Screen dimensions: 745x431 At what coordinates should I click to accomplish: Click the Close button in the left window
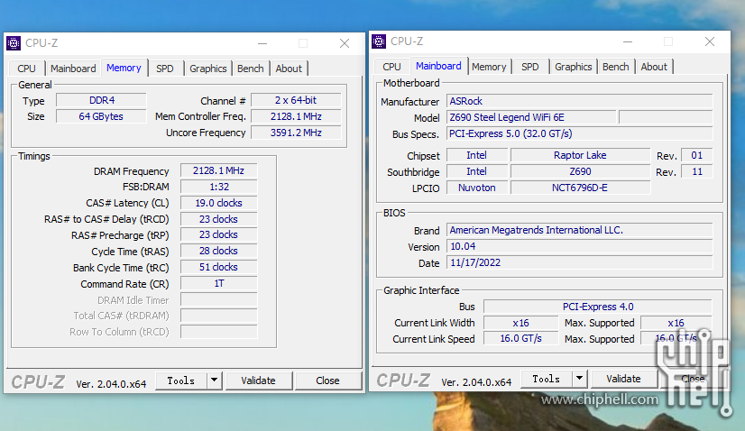point(327,381)
